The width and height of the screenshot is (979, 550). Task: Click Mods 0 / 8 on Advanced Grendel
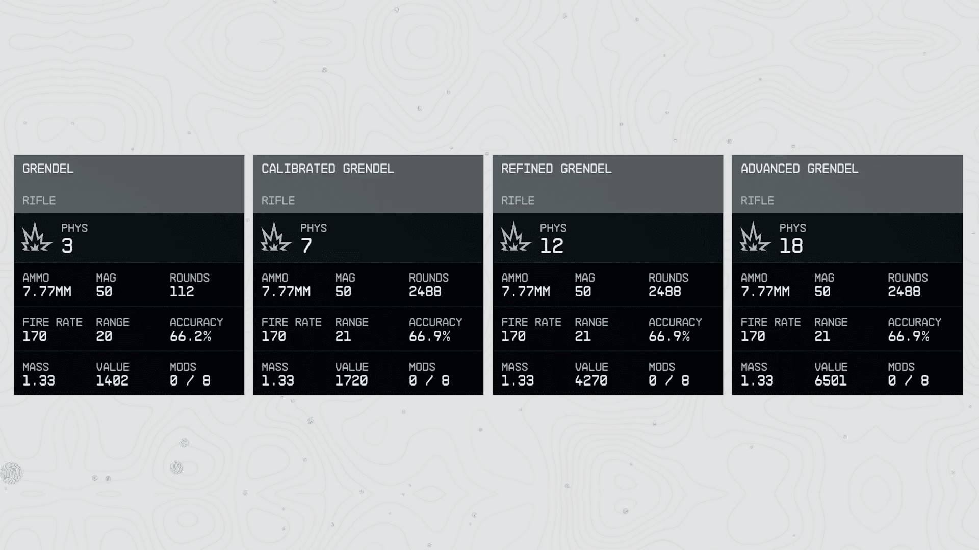(x=908, y=380)
